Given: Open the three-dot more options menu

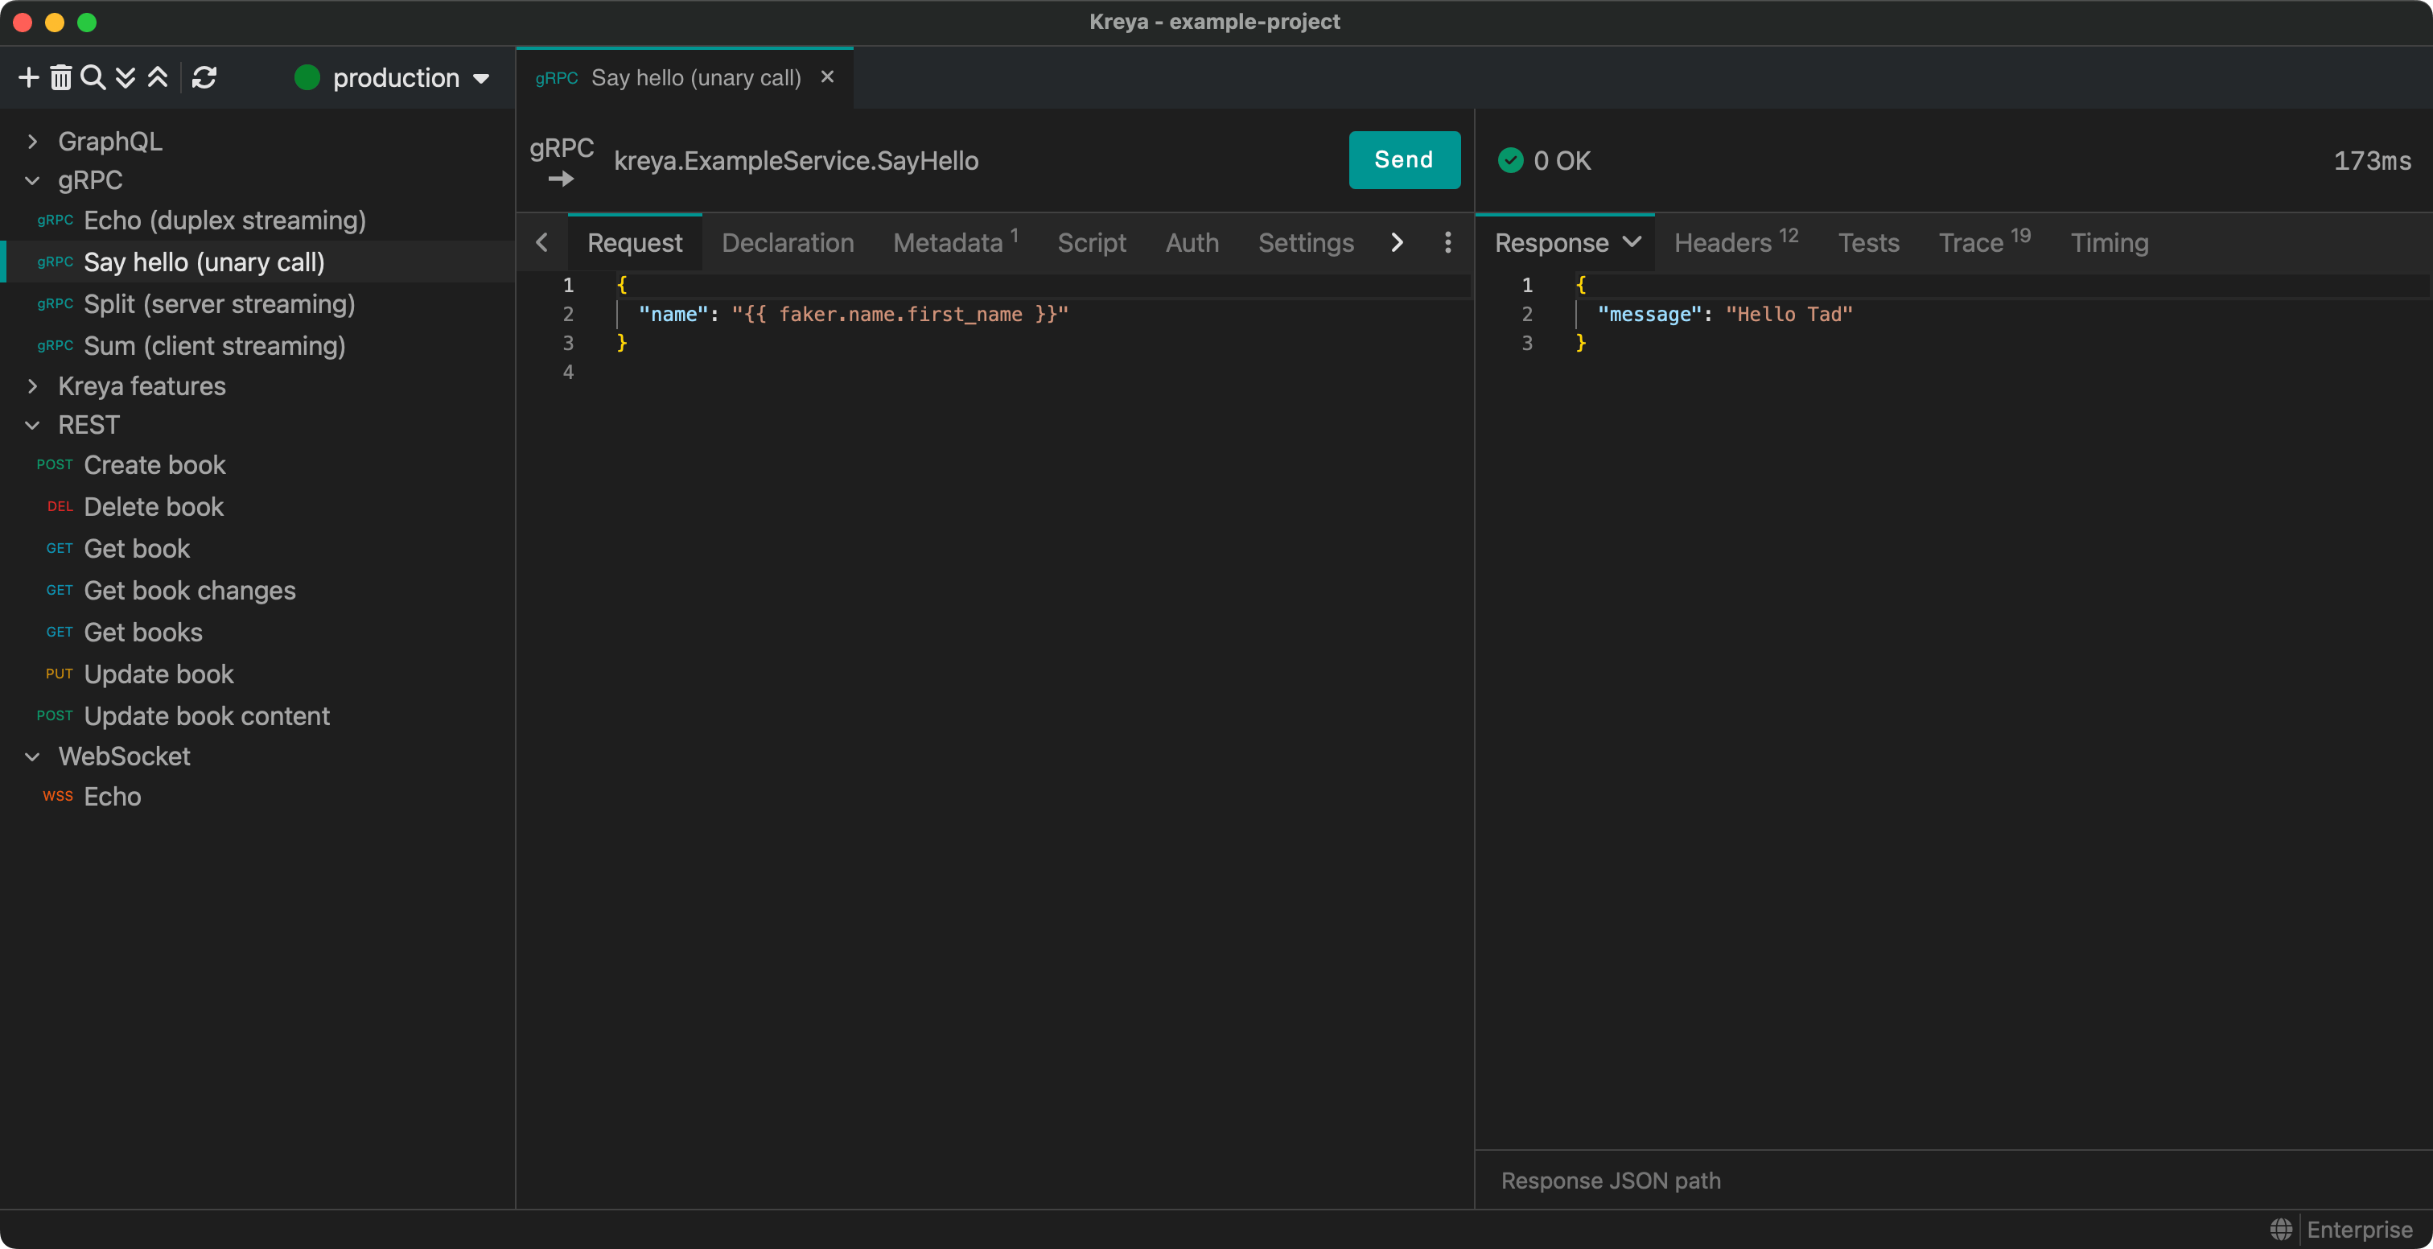Looking at the screenshot, I should pos(1447,243).
